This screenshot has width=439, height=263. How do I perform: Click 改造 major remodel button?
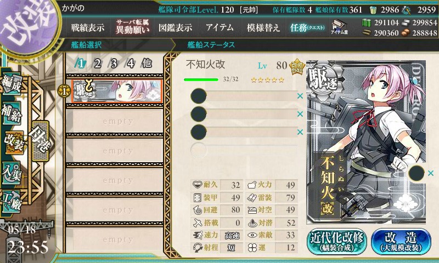[401, 242]
